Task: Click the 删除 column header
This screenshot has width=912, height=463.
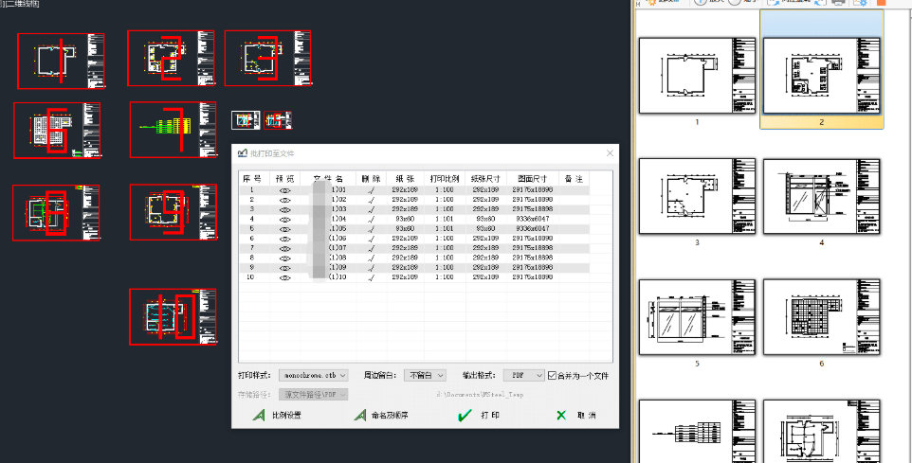Action: click(x=372, y=178)
